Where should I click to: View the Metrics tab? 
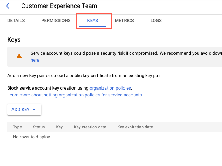[x=124, y=21]
